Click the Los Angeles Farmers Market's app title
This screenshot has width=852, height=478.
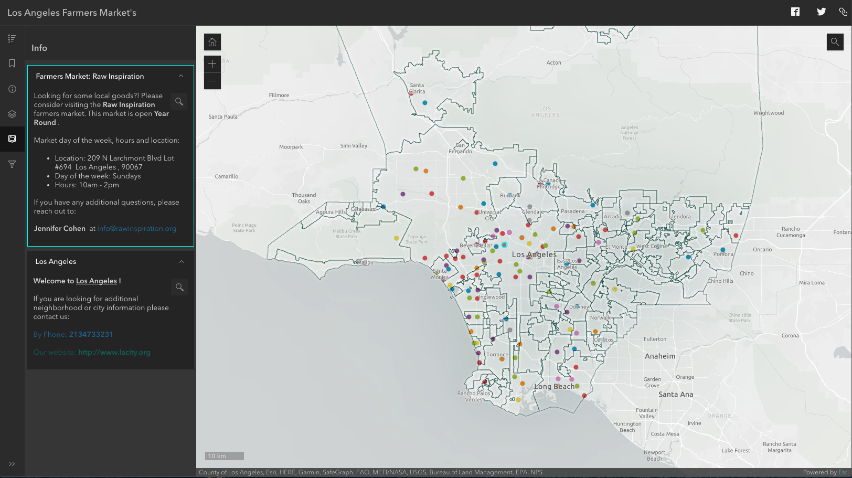(72, 13)
